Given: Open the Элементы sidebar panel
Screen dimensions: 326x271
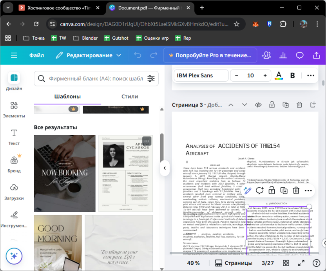Looking at the screenshot, I should (x=14, y=109).
